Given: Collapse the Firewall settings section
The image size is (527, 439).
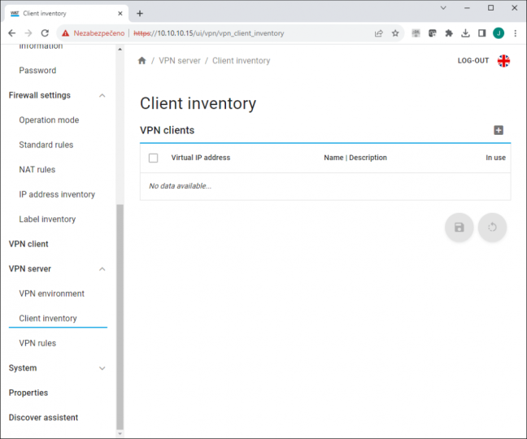Looking at the screenshot, I should 102,96.
